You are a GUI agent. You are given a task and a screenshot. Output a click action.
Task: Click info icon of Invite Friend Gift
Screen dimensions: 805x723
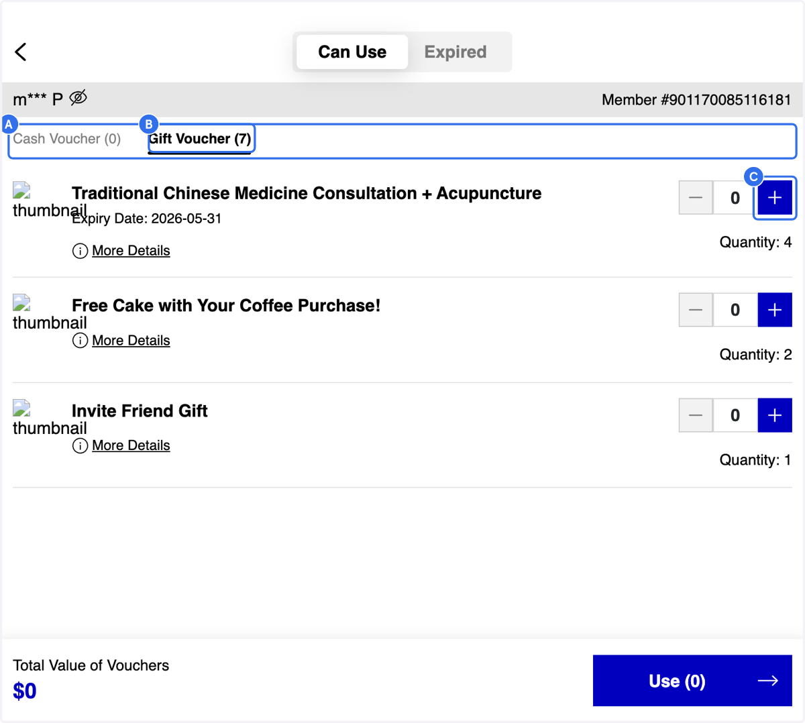[80, 446]
